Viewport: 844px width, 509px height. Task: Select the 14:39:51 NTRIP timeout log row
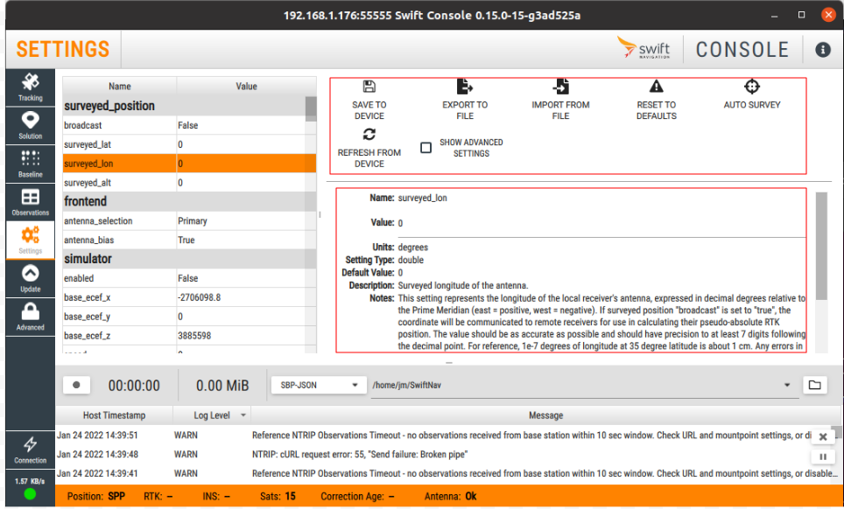point(433,435)
